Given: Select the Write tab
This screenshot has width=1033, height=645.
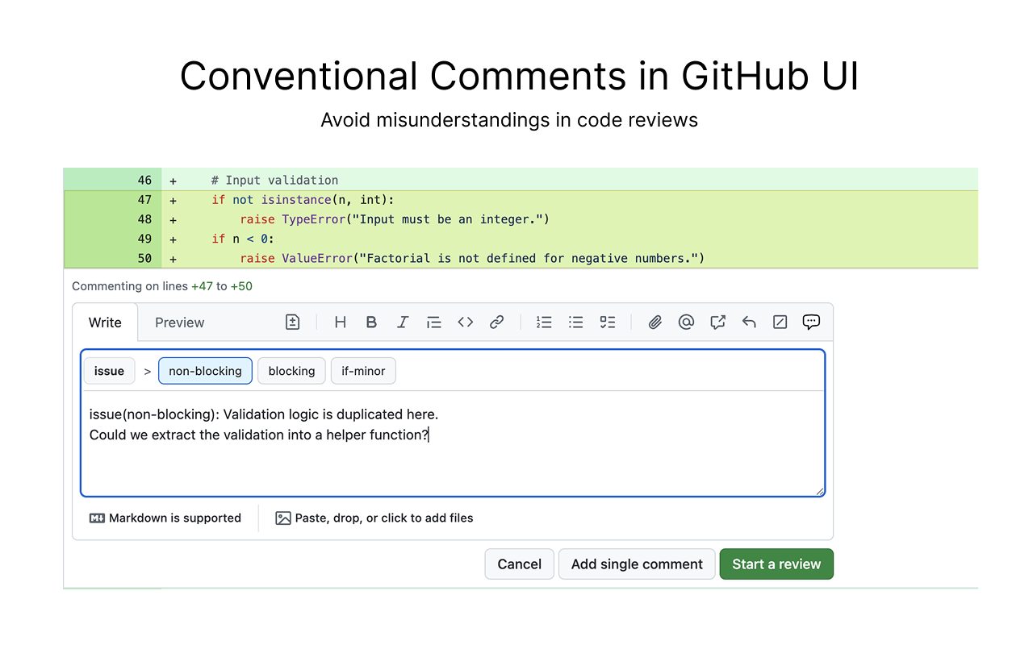Looking at the screenshot, I should coord(105,322).
